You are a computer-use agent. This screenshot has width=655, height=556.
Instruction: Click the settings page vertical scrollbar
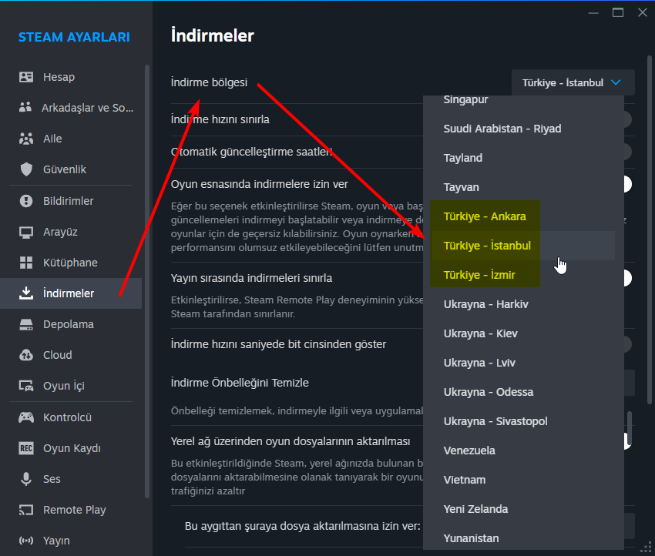point(649,229)
